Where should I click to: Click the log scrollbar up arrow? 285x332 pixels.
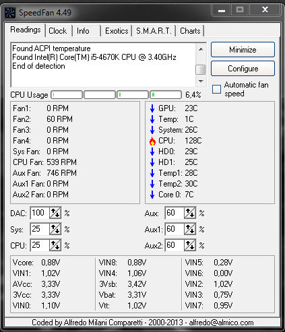(201, 49)
